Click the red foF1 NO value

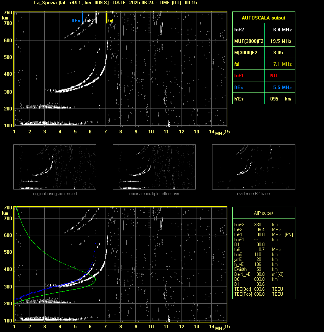[274, 76]
